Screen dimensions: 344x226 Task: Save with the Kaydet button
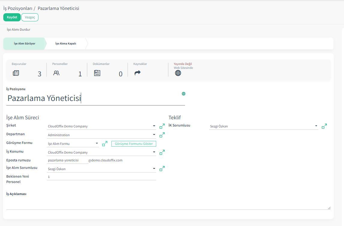coord(12,17)
